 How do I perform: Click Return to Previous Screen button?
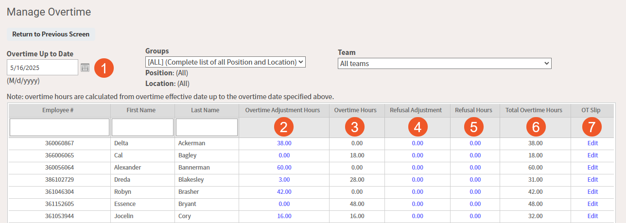point(51,34)
